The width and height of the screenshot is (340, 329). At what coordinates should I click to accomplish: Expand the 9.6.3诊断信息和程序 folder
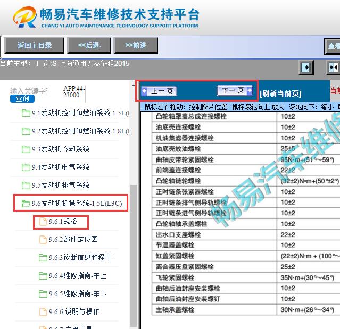click(x=75, y=257)
